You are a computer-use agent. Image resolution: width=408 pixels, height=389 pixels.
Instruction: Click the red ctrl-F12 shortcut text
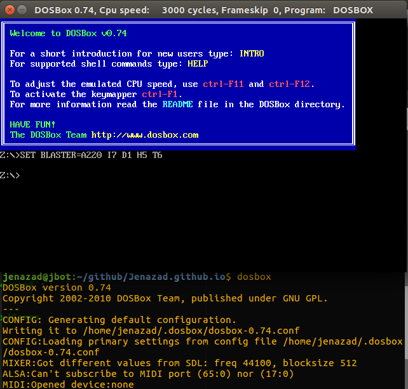click(289, 84)
